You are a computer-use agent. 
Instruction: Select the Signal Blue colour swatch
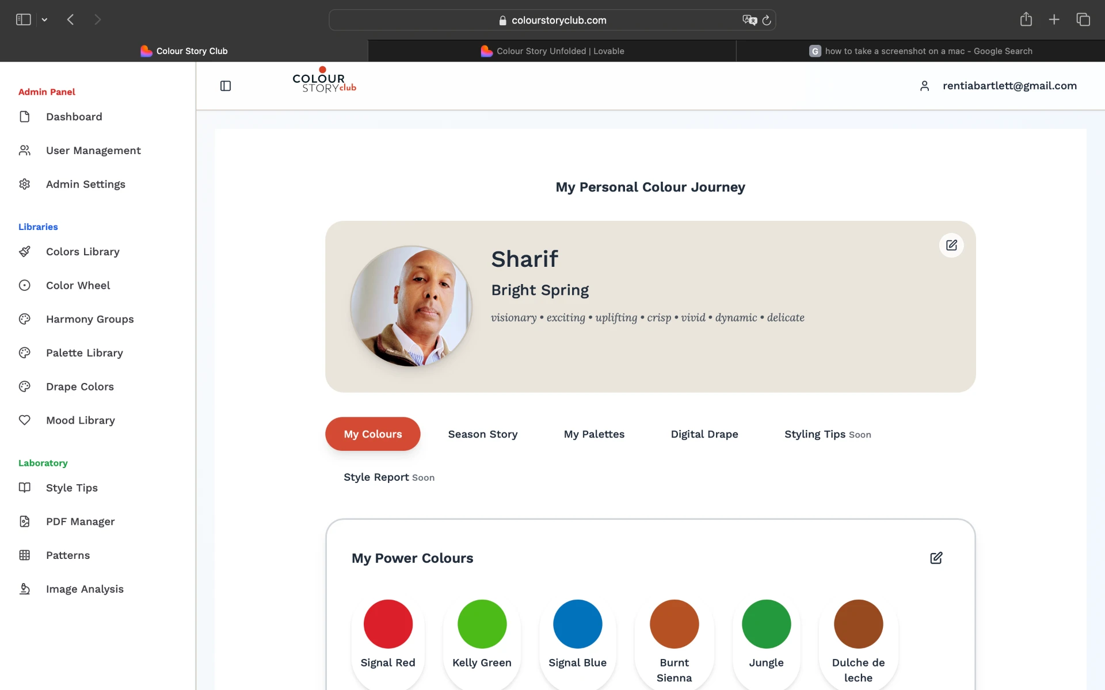coord(578,624)
